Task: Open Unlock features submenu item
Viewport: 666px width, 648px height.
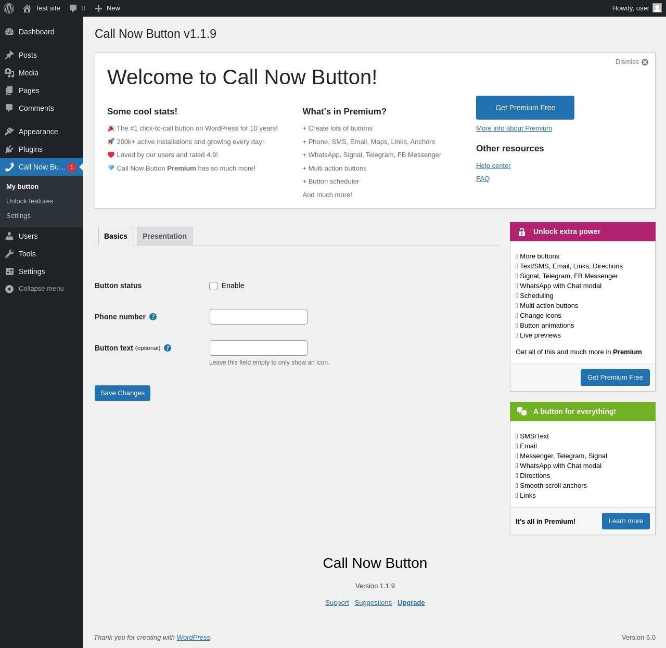Action: tap(30, 201)
